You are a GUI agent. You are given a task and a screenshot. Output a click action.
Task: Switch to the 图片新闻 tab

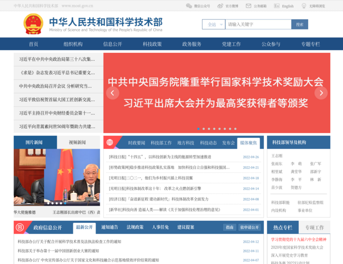(35, 142)
